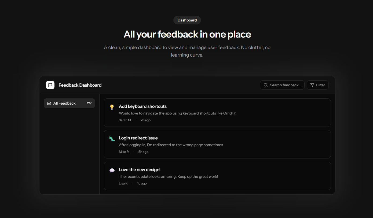Click the lightbulb idea icon

[112, 107]
